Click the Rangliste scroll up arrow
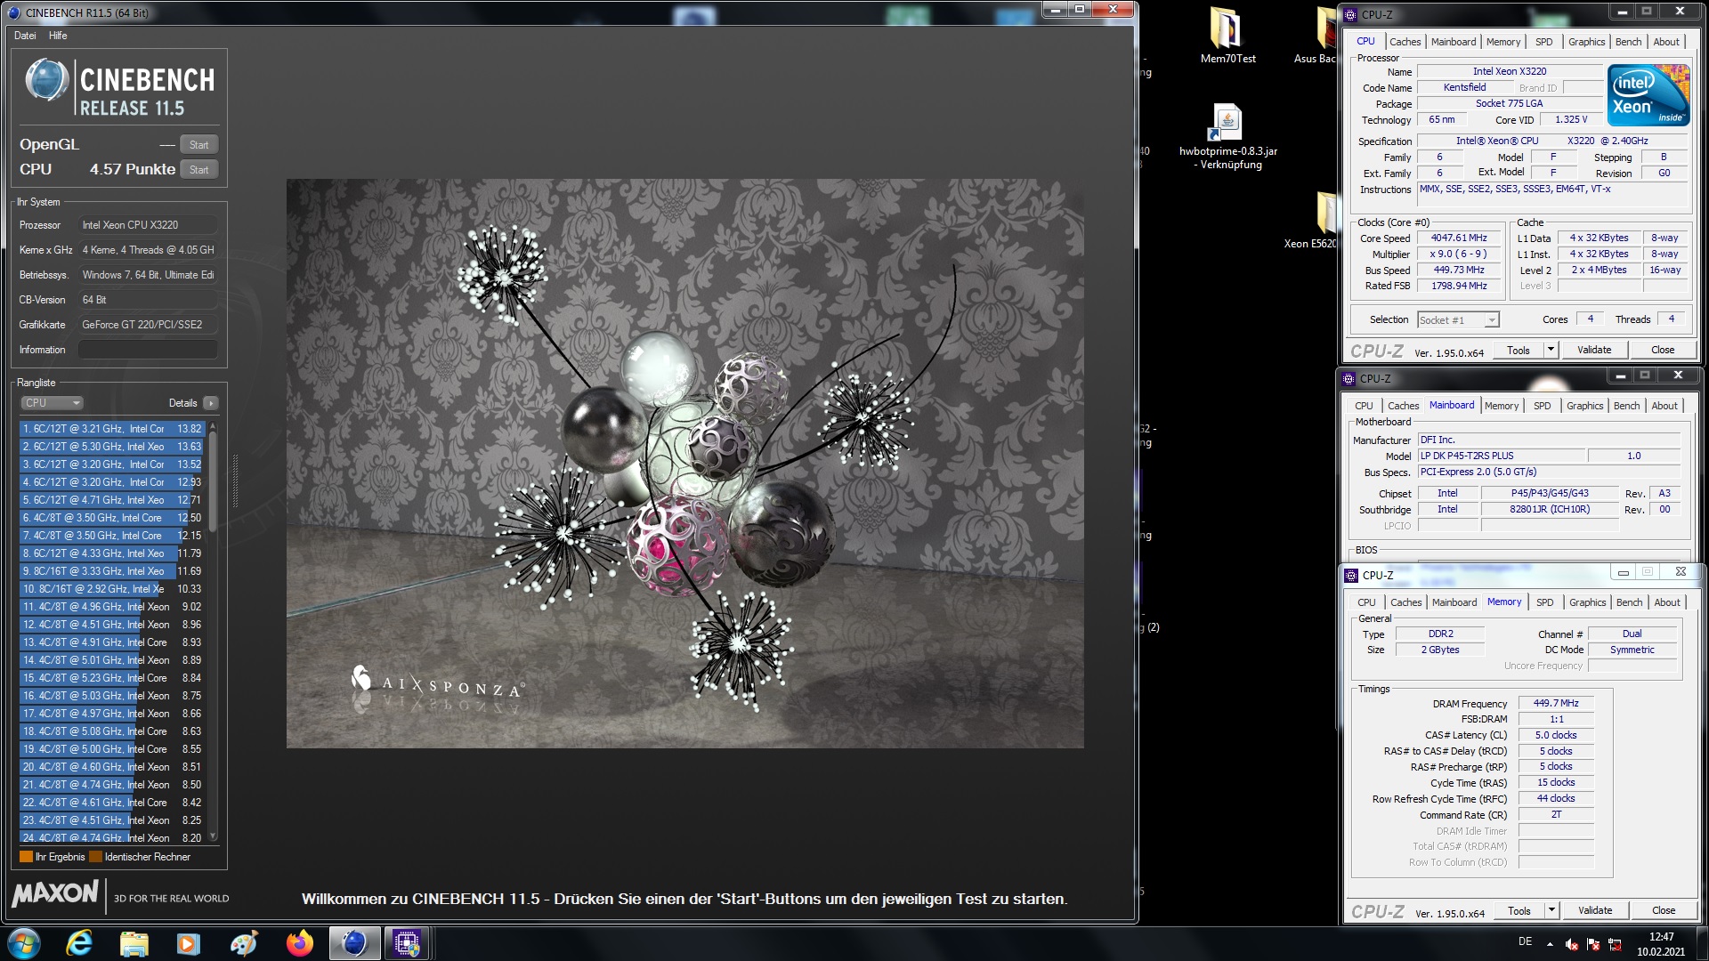 tap(213, 427)
